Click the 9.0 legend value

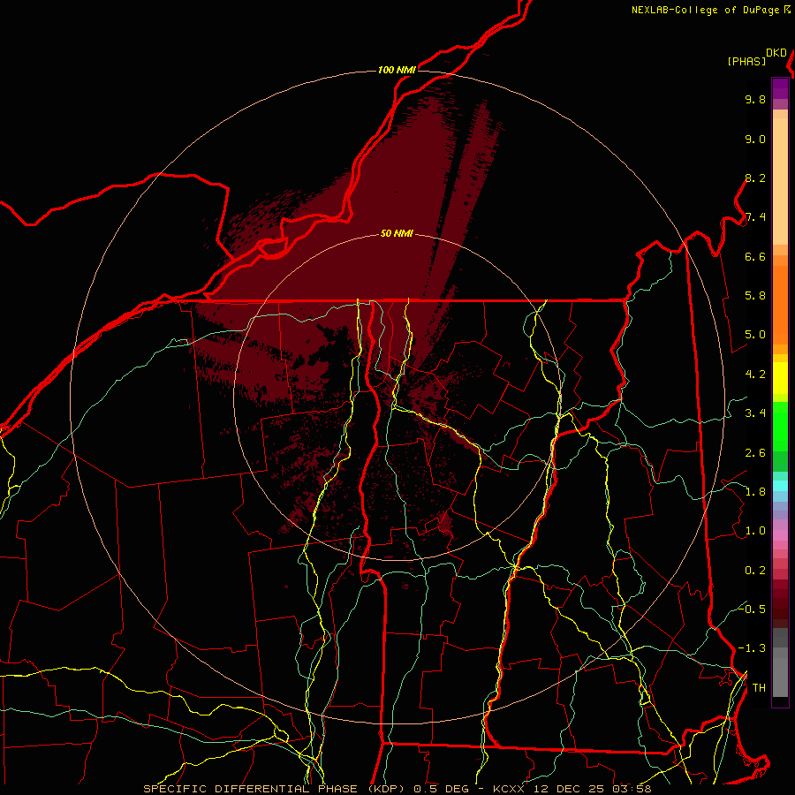click(755, 139)
